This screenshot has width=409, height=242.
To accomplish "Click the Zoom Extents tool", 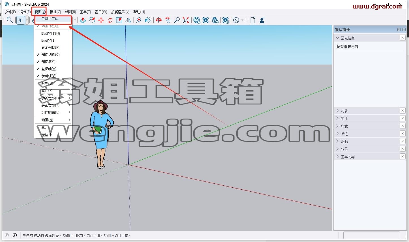I will pos(186,20).
